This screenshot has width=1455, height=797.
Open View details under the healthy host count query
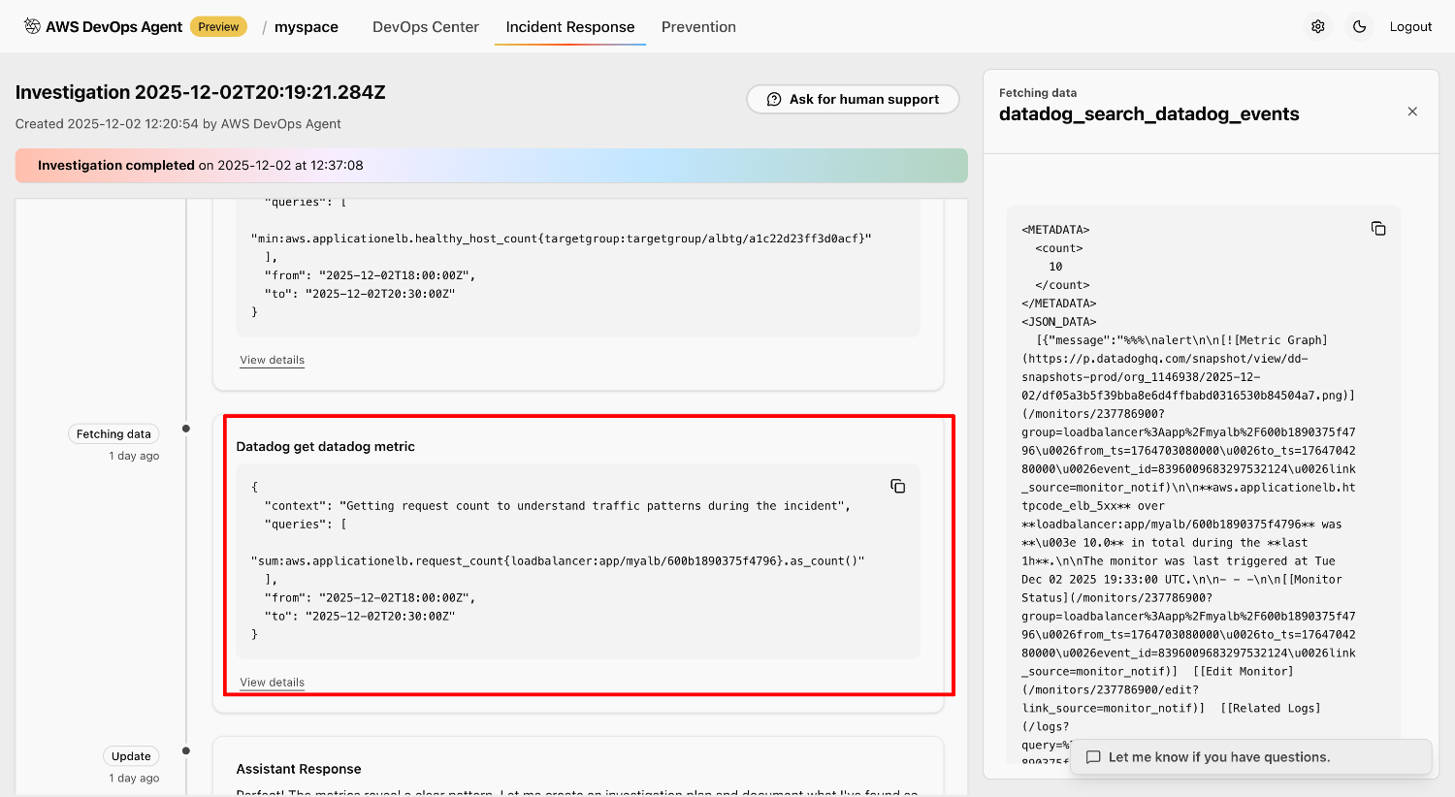[x=273, y=360]
